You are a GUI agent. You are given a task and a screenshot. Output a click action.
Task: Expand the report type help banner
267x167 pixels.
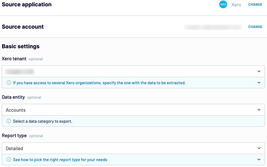pyautogui.click(x=259, y=159)
